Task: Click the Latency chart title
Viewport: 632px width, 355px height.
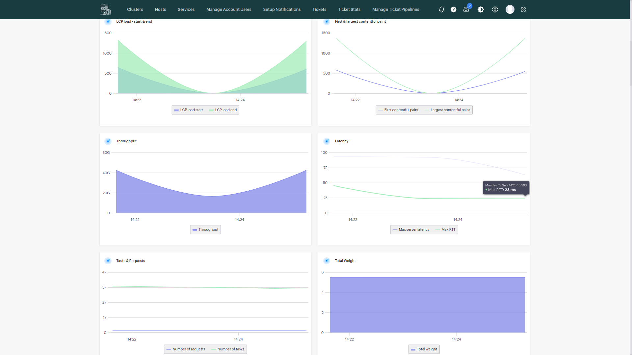Action: click(x=342, y=141)
